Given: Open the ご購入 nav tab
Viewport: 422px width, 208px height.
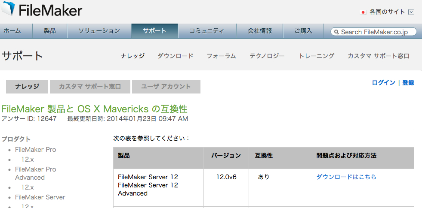Looking at the screenshot, I should (303, 31).
